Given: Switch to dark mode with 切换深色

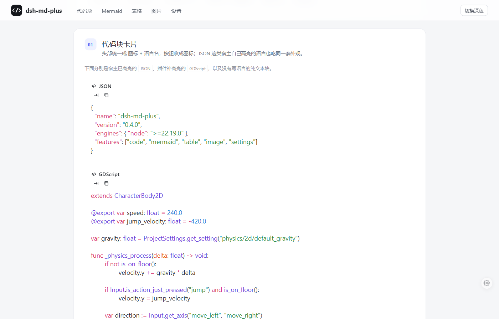Looking at the screenshot, I should (x=474, y=11).
